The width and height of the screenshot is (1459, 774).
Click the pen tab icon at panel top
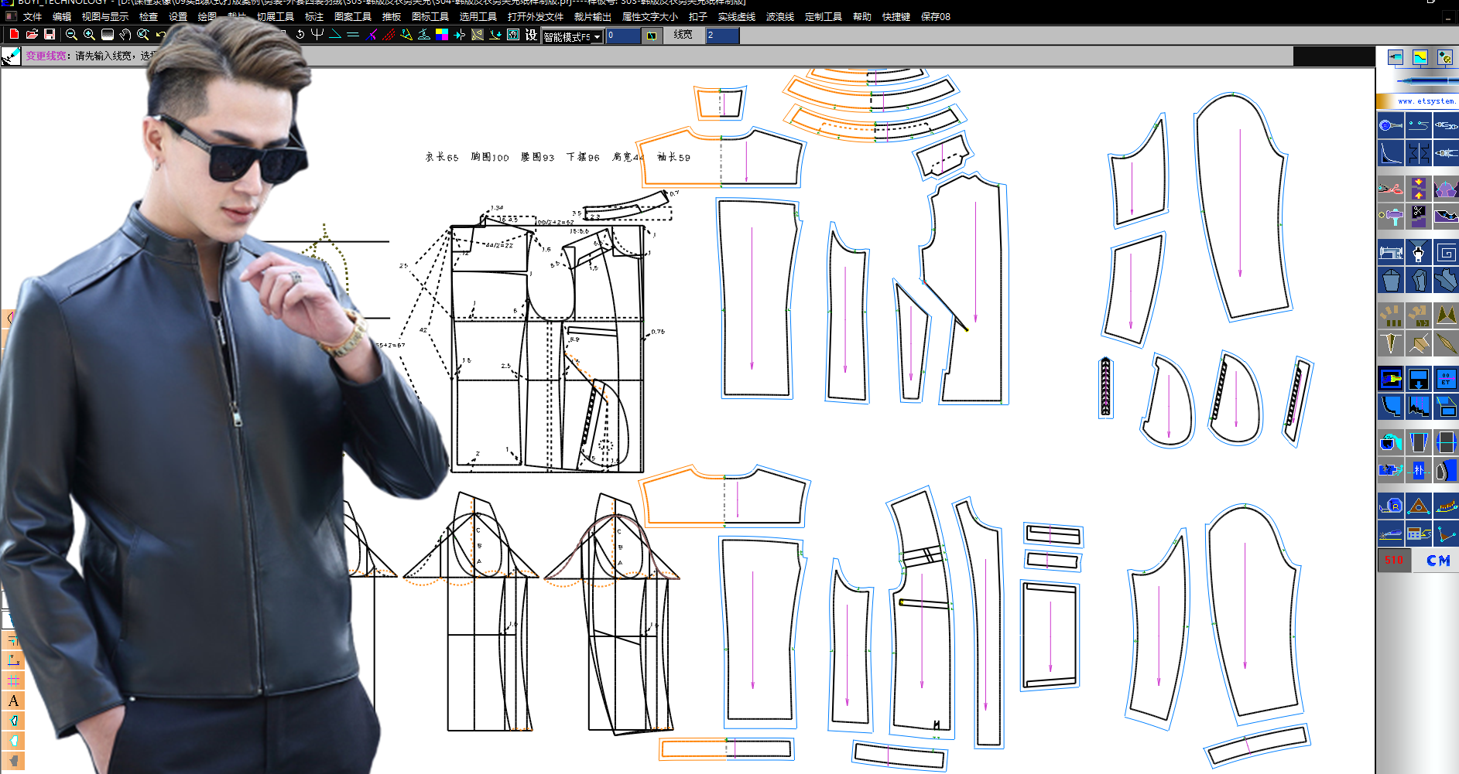[x=1396, y=57]
